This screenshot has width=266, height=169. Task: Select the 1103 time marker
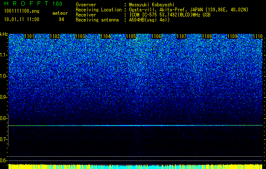80,36
